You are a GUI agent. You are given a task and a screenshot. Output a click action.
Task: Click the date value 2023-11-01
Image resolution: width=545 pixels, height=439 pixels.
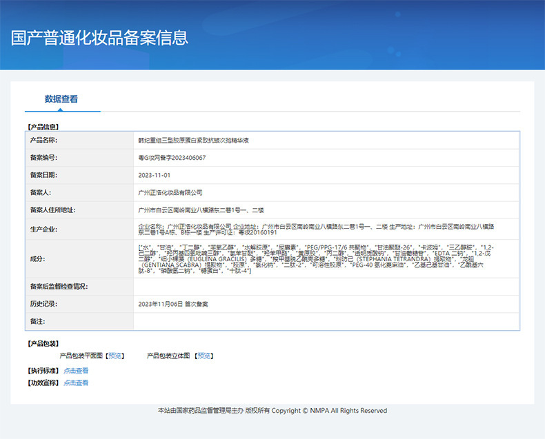(x=155, y=175)
